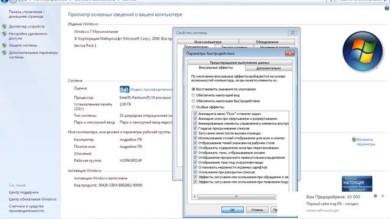This screenshot has height=219, width=390.
Task: Open Защита системы tab in Свойства системы
Action: pyautogui.click(x=234, y=47)
